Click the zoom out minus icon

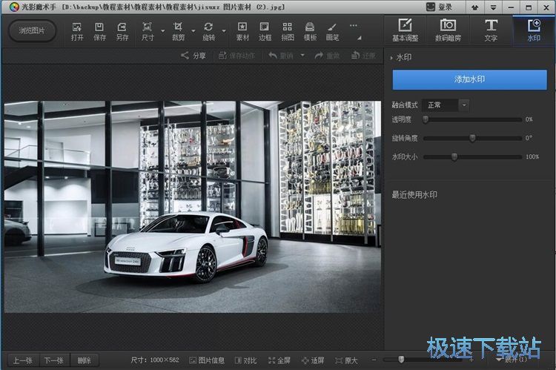point(374,360)
